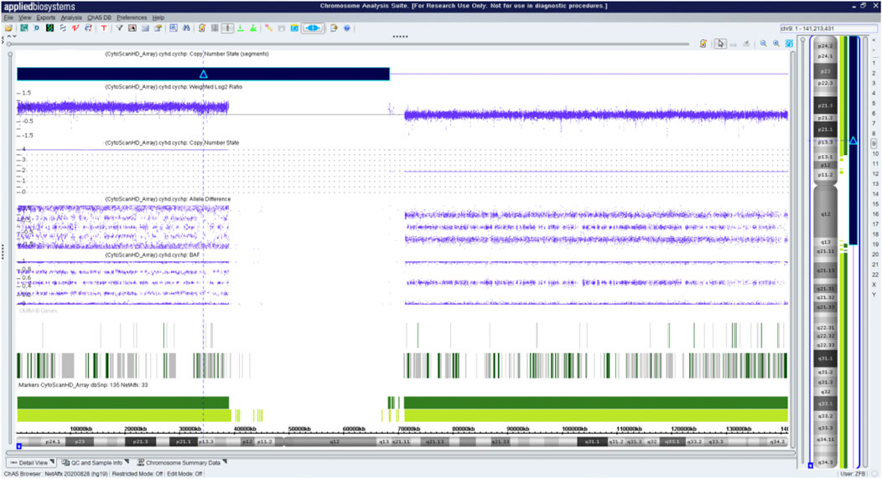Click the blue marker on the karyoview triangle
Image resolution: width=882 pixels, height=479 pixels.
pos(853,141)
